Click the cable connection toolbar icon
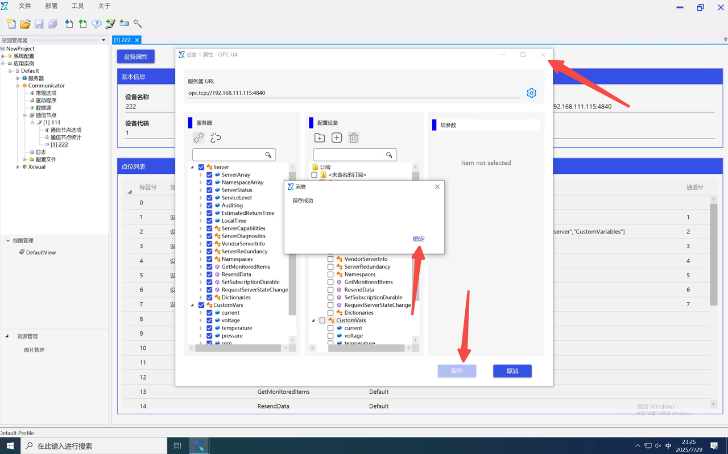This screenshot has height=454, width=728. coord(110,24)
